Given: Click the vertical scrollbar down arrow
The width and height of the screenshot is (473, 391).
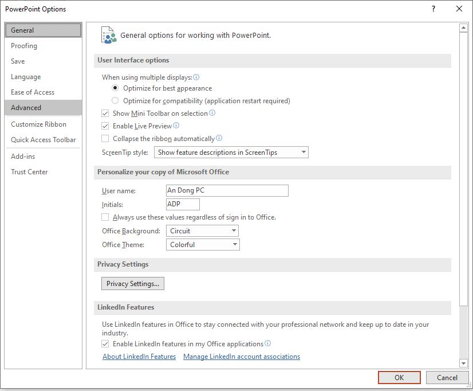Looking at the screenshot, I should pyautogui.click(x=463, y=363).
